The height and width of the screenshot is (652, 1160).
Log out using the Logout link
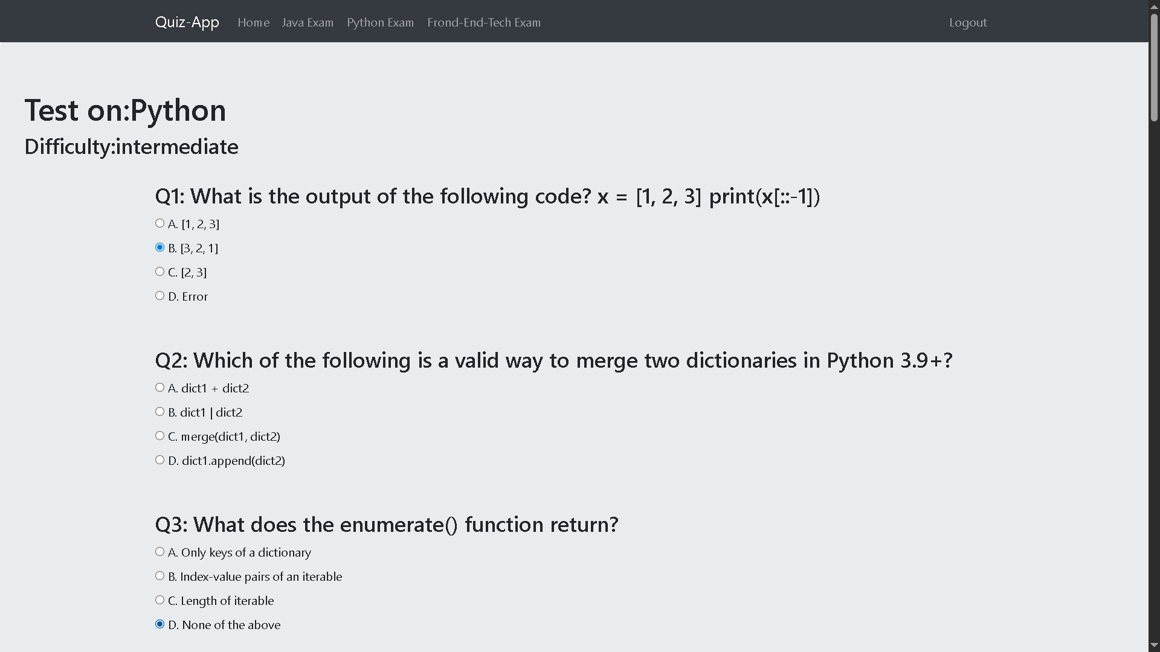click(968, 22)
